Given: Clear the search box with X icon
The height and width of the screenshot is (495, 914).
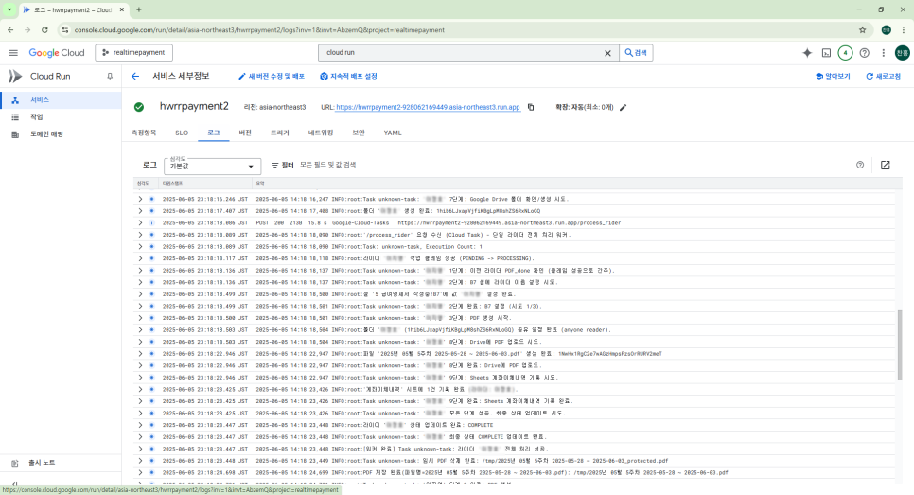Looking at the screenshot, I should coord(607,53).
